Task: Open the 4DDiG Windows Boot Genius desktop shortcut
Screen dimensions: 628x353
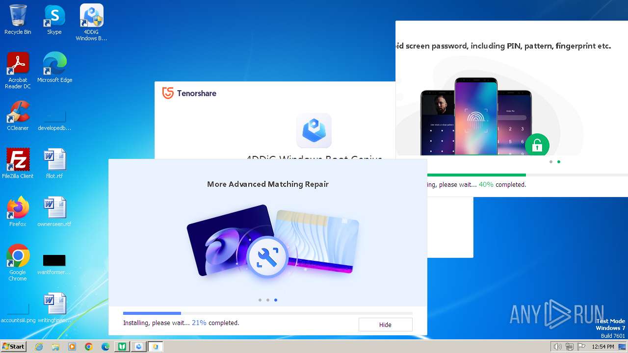Action: 91,23
